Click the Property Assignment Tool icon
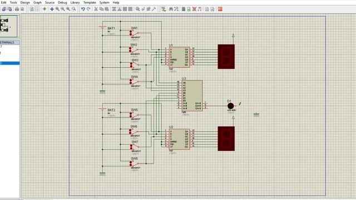The height and width of the screenshot is (200, 356). (x=176, y=9)
